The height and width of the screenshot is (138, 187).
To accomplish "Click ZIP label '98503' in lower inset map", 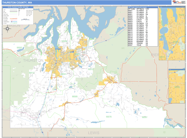I will click(x=177, y=87).
